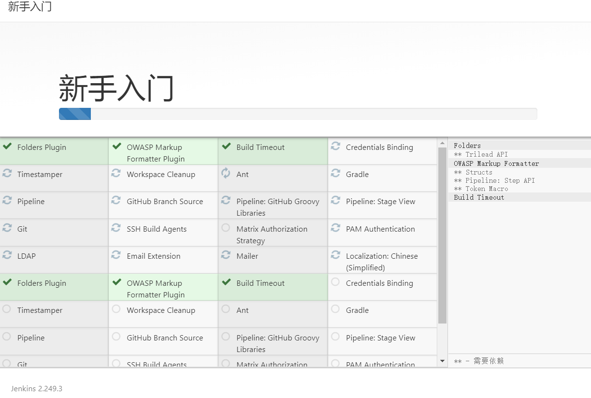Click the plugin list vertical scrollbar thumb

click(x=442, y=236)
